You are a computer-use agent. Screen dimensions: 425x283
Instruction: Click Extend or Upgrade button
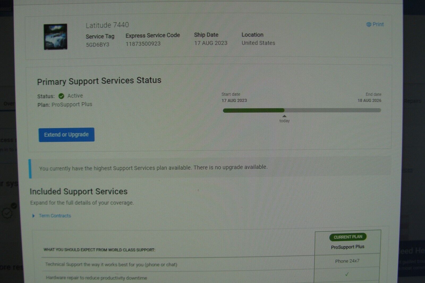[x=66, y=135]
